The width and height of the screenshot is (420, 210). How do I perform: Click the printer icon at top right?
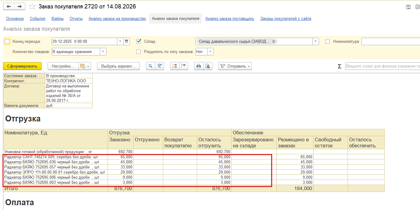click(x=417, y=7)
